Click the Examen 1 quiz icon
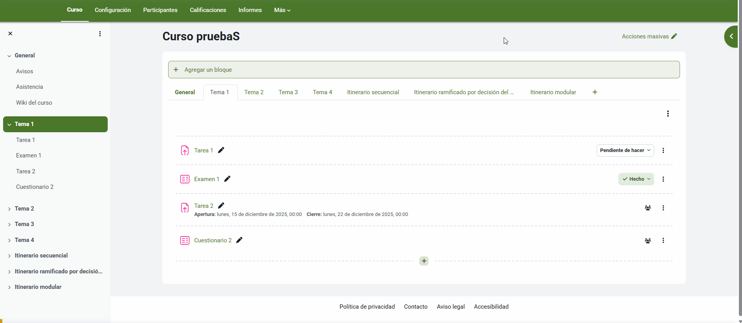The width and height of the screenshot is (742, 323). [185, 179]
